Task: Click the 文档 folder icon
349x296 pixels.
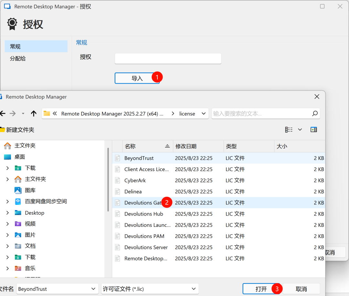Action: 18,246
